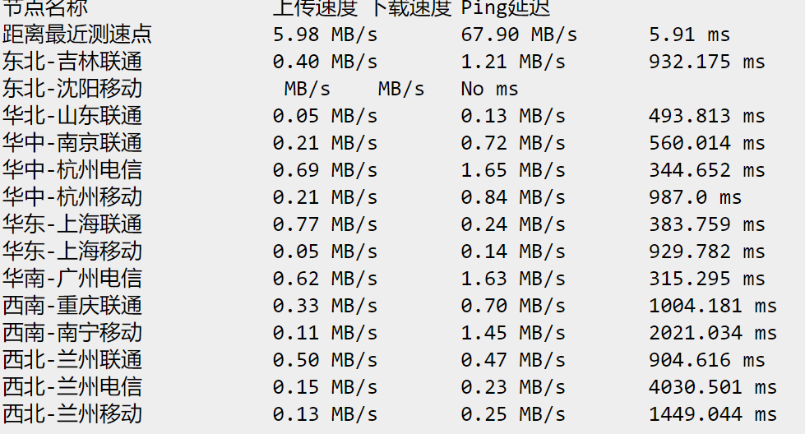
Task: Click the 华东-上海联通 node name
Action: pyautogui.click(x=72, y=224)
